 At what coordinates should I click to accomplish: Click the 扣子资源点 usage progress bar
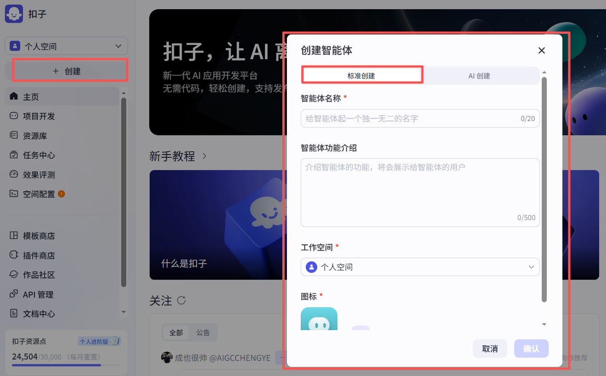[67, 365]
